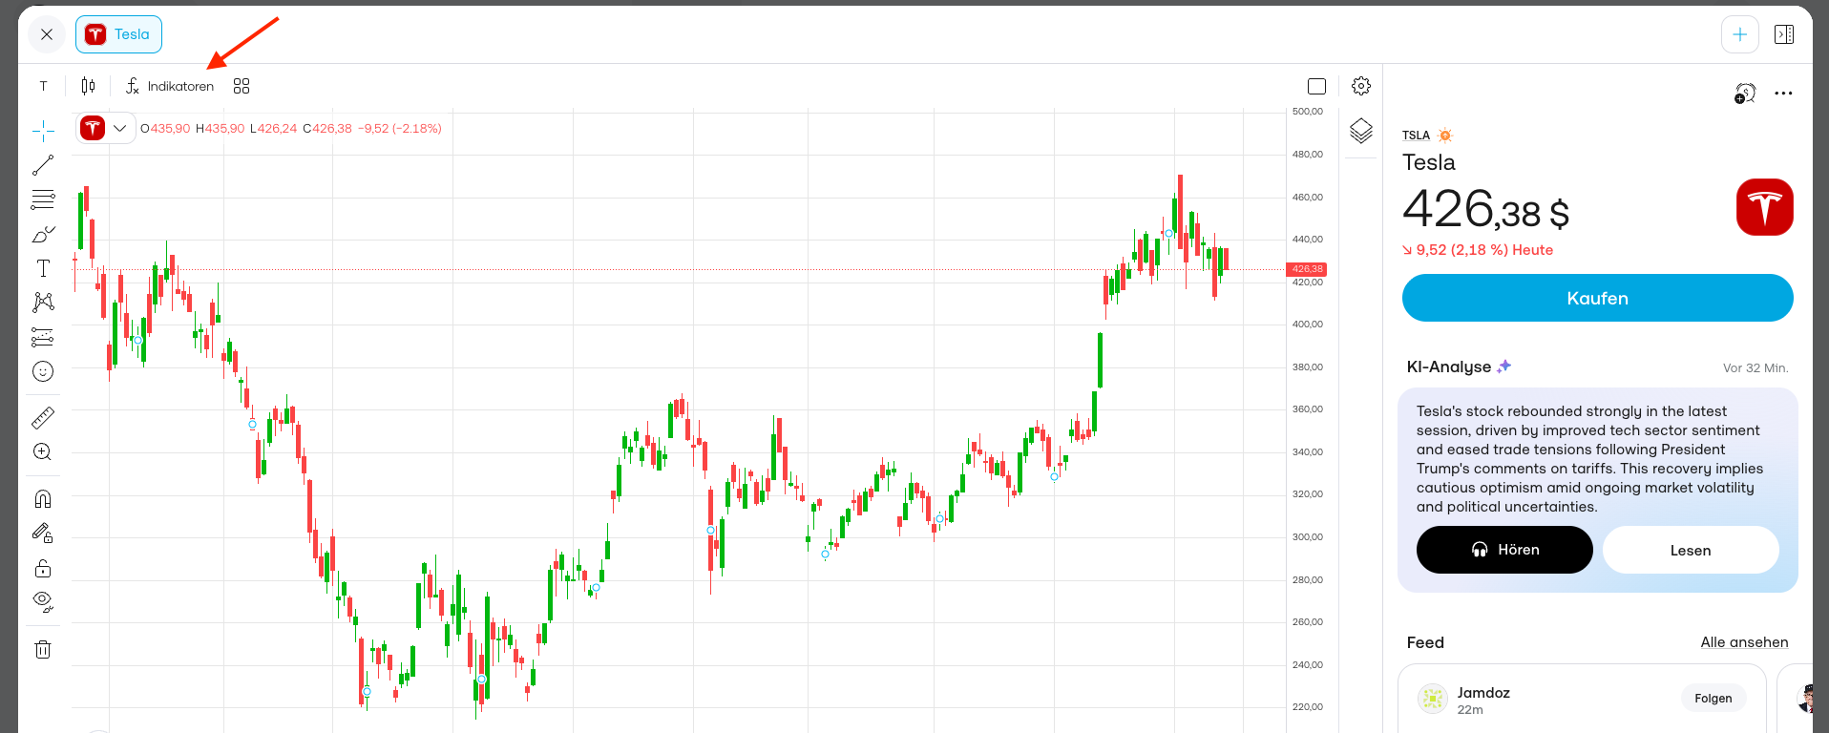This screenshot has width=1829, height=733.
Task: Select the trend line drawing tool
Action: pos(43,165)
